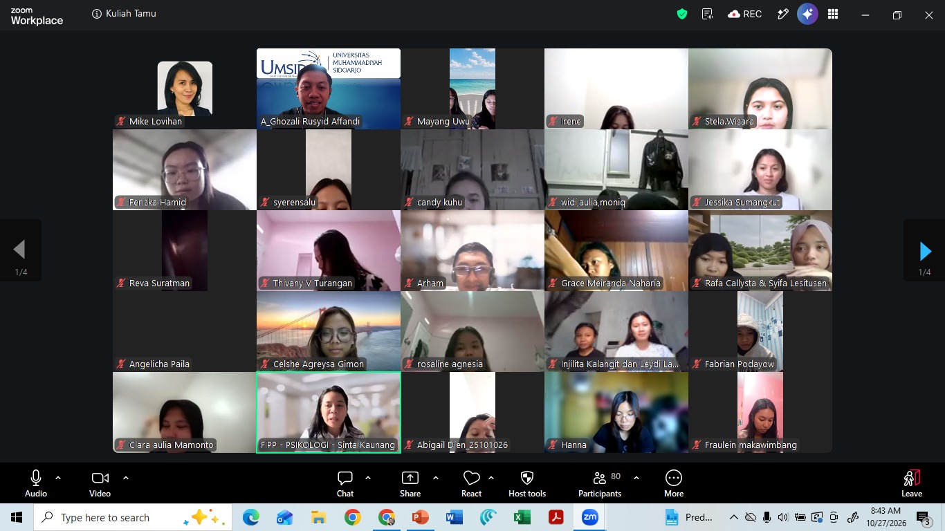
Task: Select Mike Lovihan's video tile
Action: point(185,88)
